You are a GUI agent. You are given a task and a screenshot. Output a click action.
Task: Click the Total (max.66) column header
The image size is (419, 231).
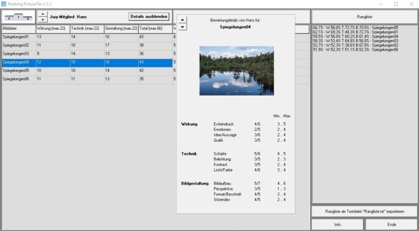point(155,29)
